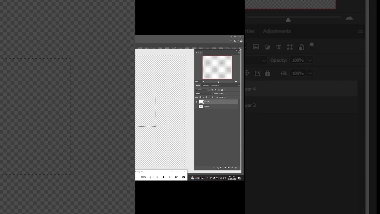The width and height of the screenshot is (380, 214).
Task: Create new fill or adjustment layer
Action: point(225,168)
